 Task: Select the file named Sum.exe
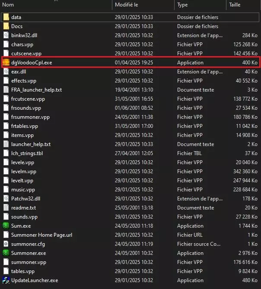tap(21, 226)
